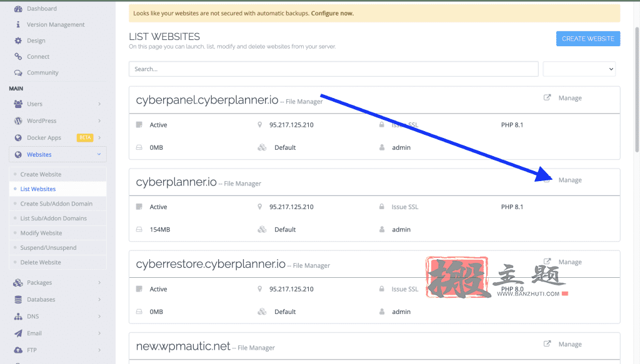Image resolution: width=640 pixels, height=364 pixels.
Task: Expand the Databases menu chevron
Action: pyautogui.click(x=99, y=300)
